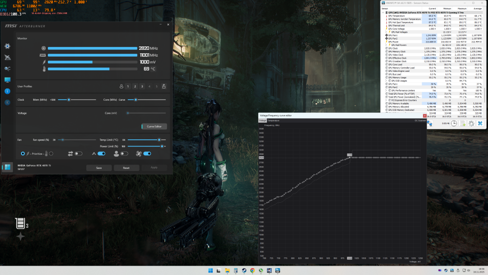The height and width of the screenshot is (275, 488).
Task: Switch to Temperature tab in curve editor
Action: tap(273, 120)
